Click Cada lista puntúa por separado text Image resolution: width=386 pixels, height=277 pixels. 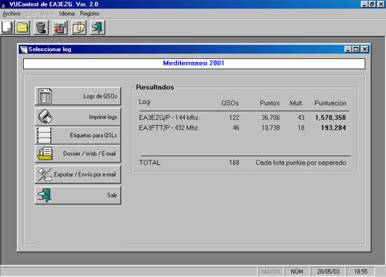[301, 162]
